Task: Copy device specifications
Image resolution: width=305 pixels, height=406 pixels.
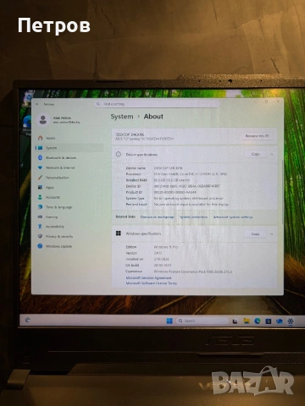Action: pos(255,154)
